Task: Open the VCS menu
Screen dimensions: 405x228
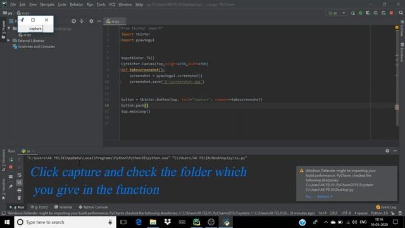Action: point(112,4)
